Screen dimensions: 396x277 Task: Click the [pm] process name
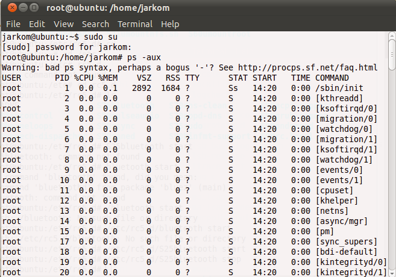click(x=325, y=232)
